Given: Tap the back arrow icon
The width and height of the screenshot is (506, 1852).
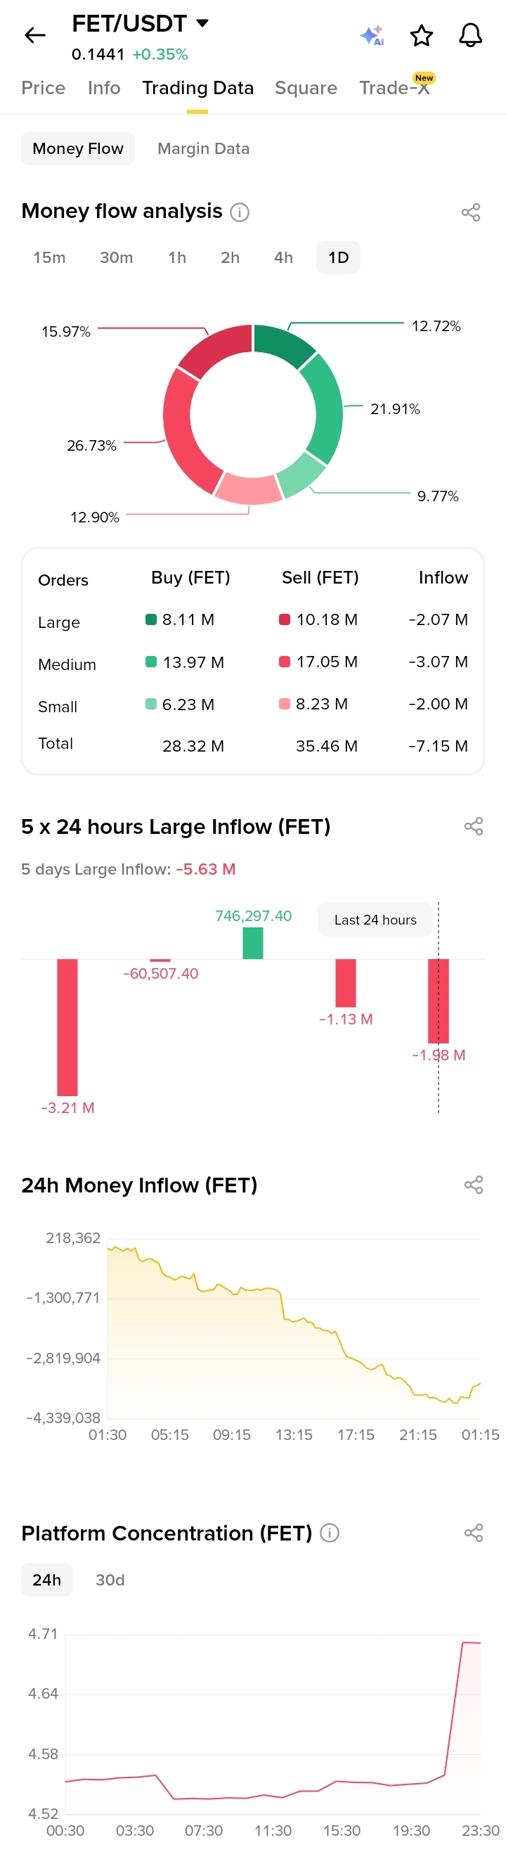Looking at the screenshot, I should 34,35.
